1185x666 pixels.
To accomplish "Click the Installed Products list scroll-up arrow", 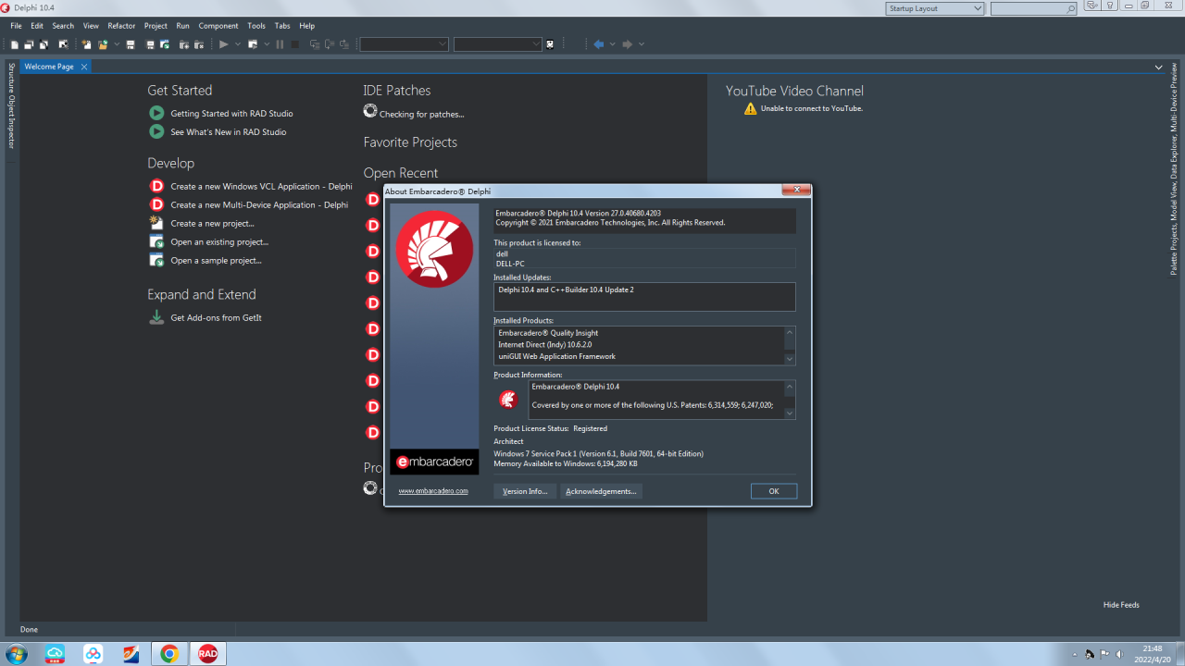I will point(790,332).
